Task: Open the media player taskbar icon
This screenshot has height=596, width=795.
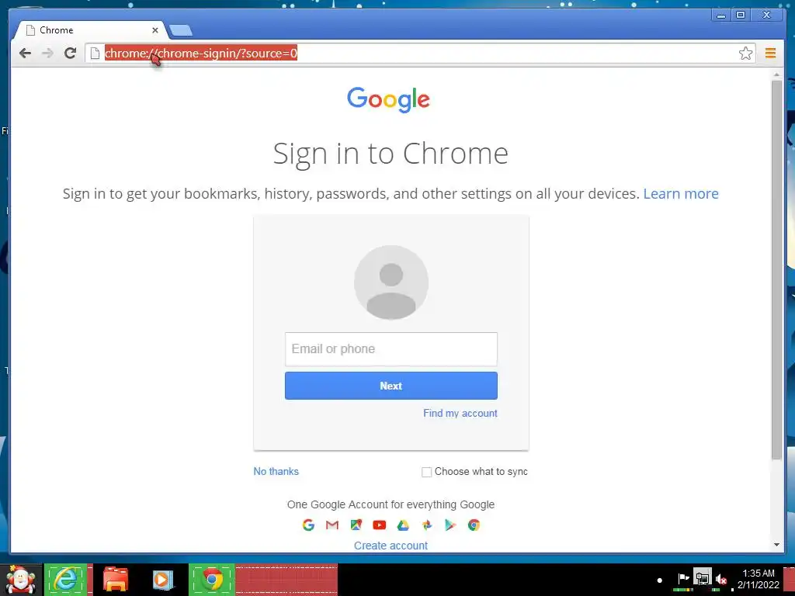Action: coord(163,580)
